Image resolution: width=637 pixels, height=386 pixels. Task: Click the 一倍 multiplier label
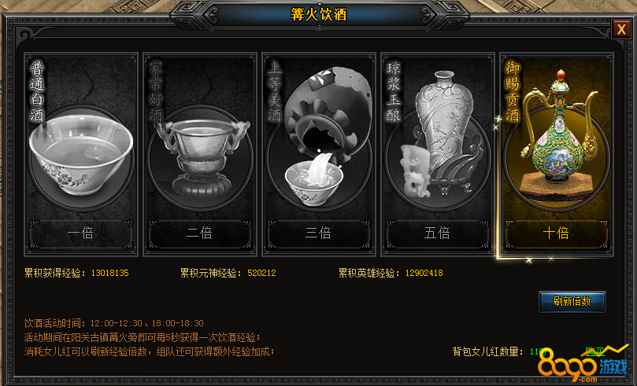81,233
